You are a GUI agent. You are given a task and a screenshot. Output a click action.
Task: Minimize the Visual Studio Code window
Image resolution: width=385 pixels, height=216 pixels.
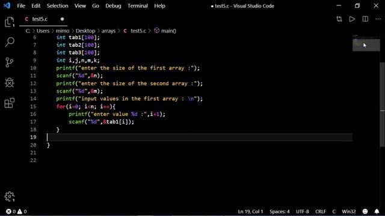tap(339, 5)
